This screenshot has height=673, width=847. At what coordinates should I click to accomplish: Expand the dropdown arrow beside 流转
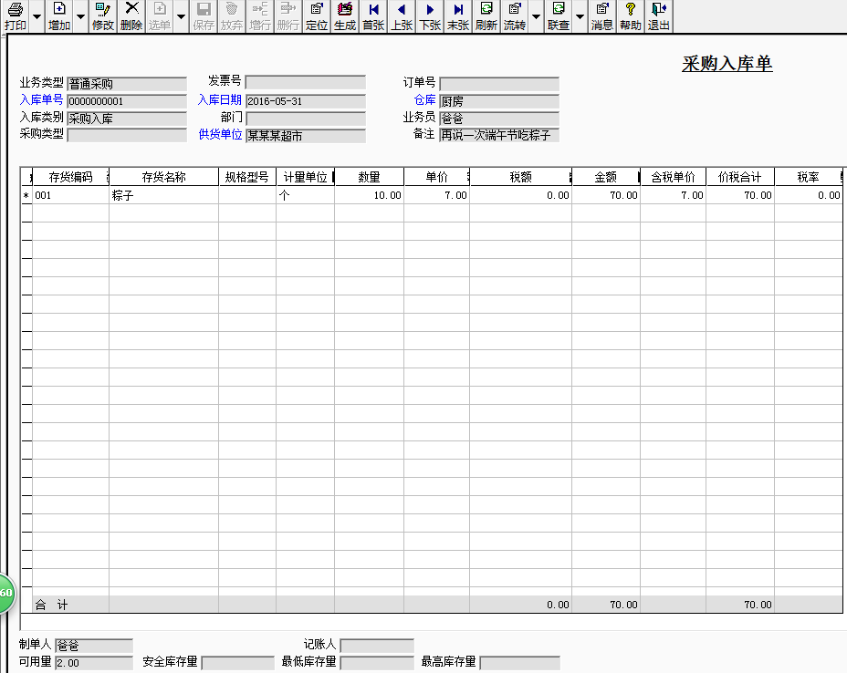[x=536, y=16]
